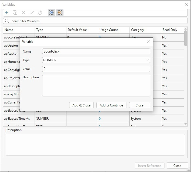Open the Type dropdown showing NUMBER
The width and height of the screenshot is (191, 172).
pyautogui.click(x=96, y=60)
